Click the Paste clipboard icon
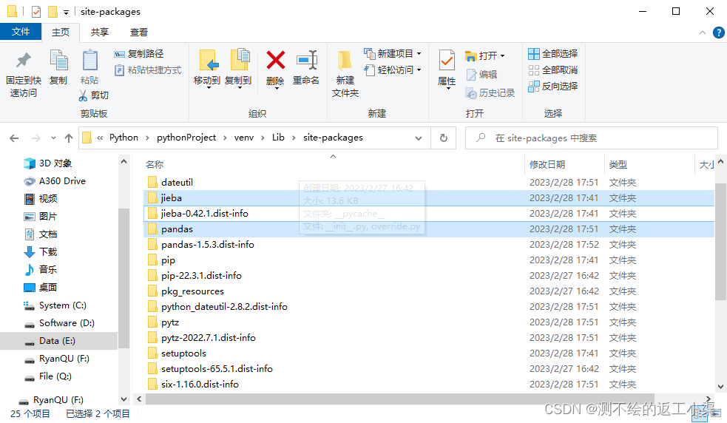Screen dimensions: 727x423 (x=89, y=61)
